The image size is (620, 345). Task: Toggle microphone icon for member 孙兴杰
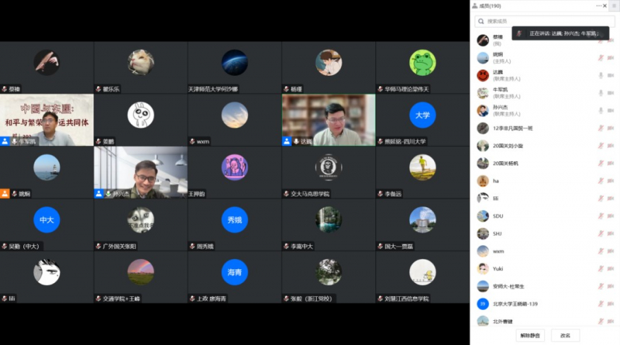601,111
